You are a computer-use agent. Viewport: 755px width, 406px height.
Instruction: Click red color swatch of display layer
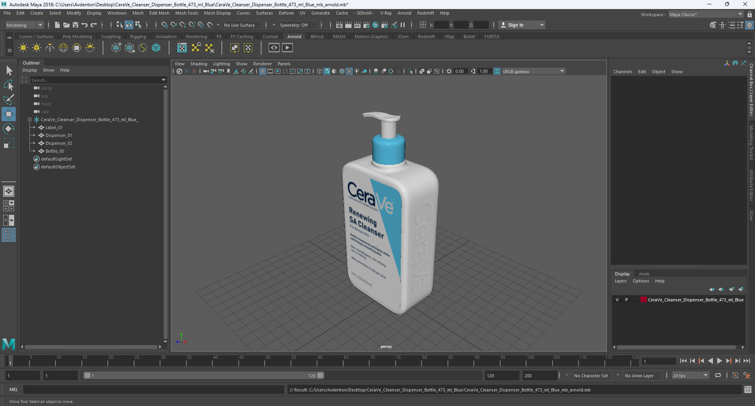pyautogui.click(x=644, y=300)
